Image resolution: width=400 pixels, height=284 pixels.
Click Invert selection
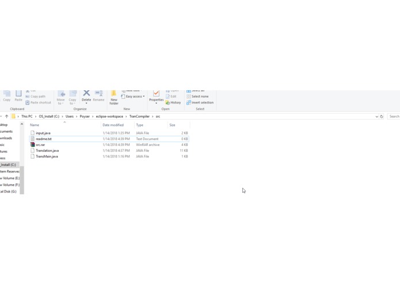200,103
